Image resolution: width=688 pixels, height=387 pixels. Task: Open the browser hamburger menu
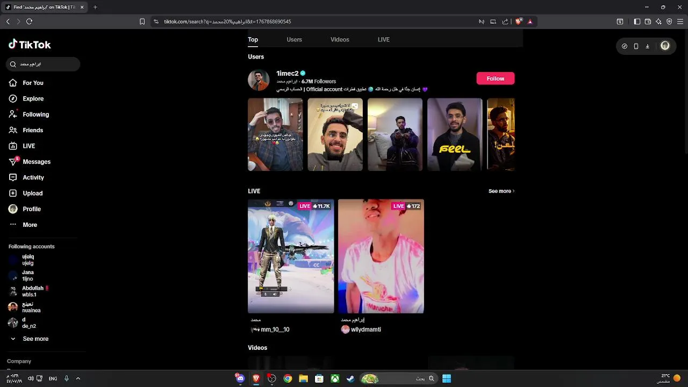(680, 21)
